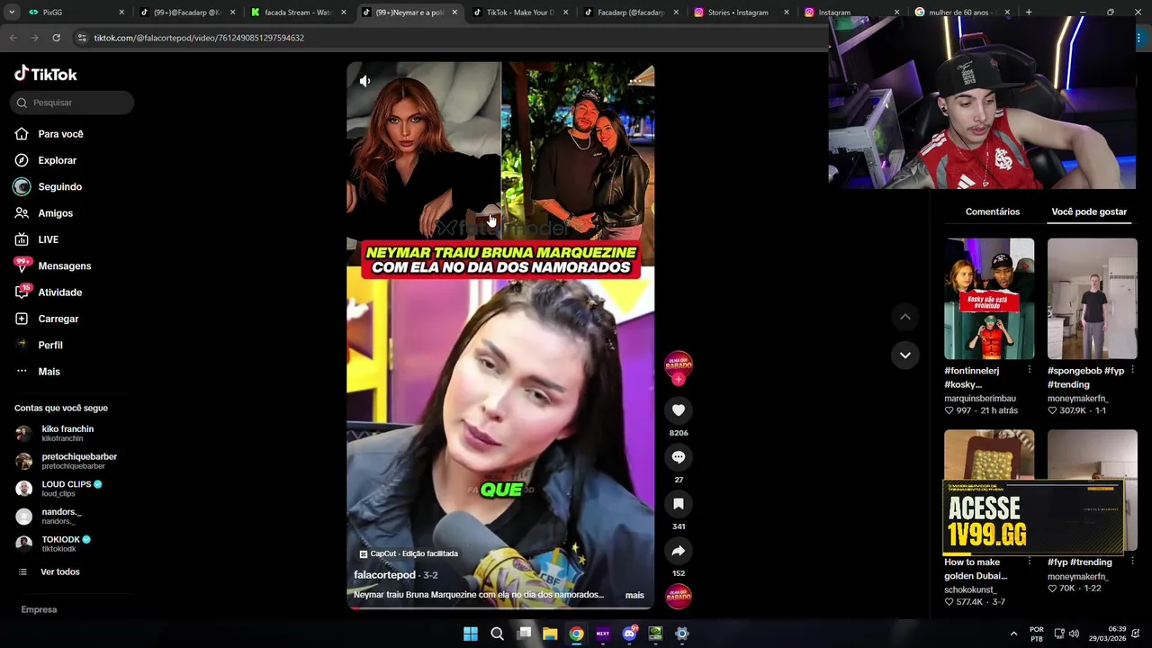
Task: Share video with arrow icon
Action: tap(679, 551)
